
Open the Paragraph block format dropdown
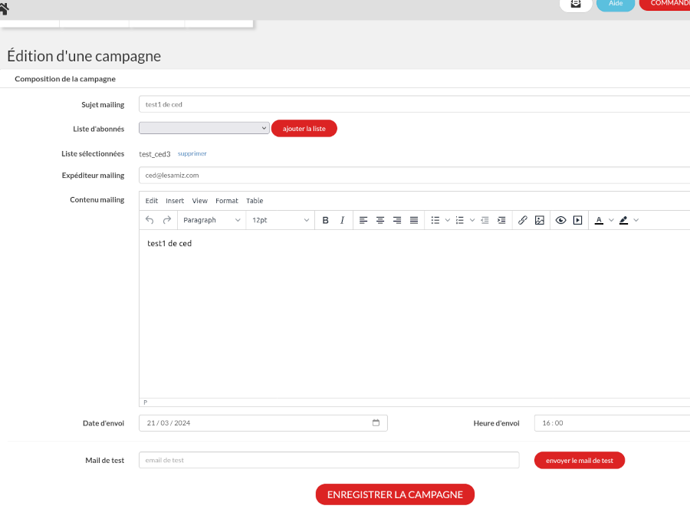pyautogui.click(x=212, y=220)
